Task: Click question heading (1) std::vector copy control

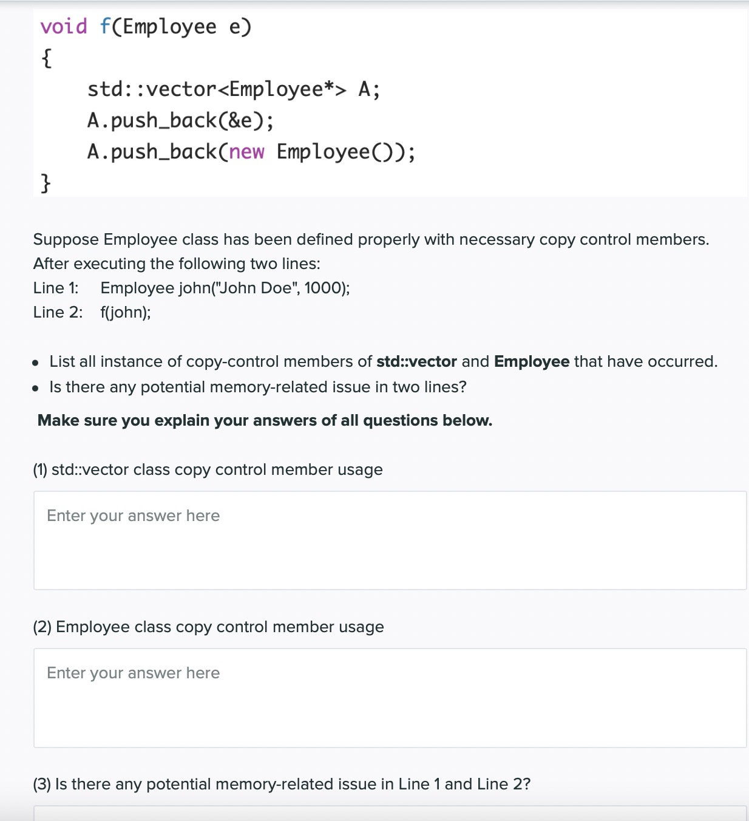Action: point(208,469)
